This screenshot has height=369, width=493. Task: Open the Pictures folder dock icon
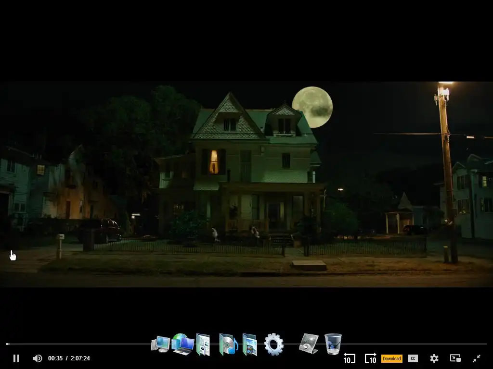(x=250, y=345)
